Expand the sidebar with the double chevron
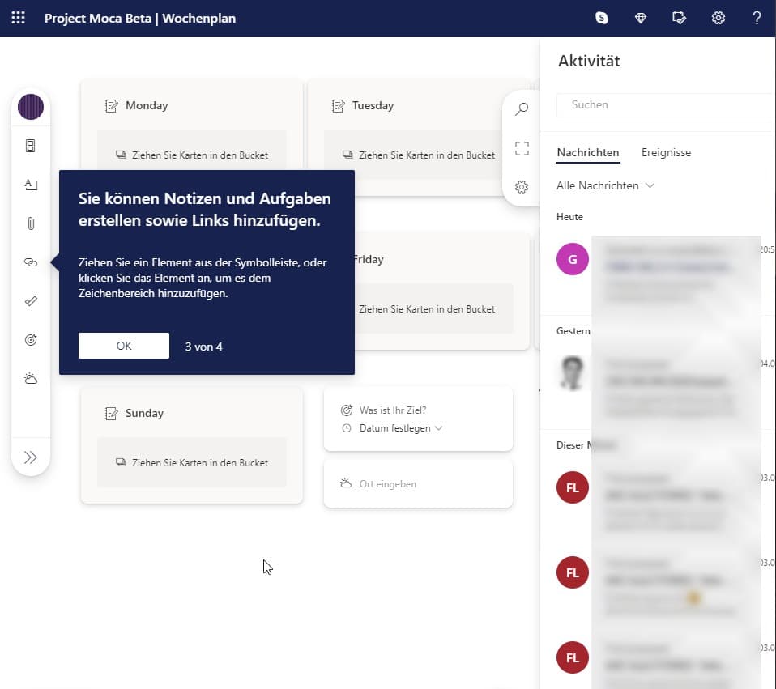 [x=31, y=457]
